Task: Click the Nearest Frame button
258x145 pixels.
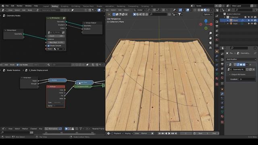Action: [98, 129]
